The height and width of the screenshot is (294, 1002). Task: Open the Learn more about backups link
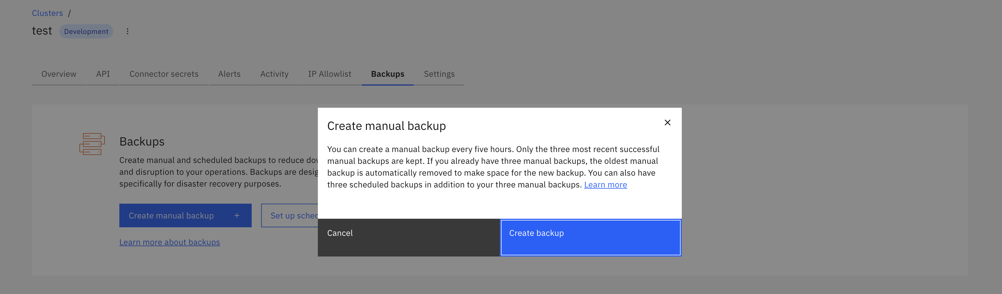click(170, 242)
